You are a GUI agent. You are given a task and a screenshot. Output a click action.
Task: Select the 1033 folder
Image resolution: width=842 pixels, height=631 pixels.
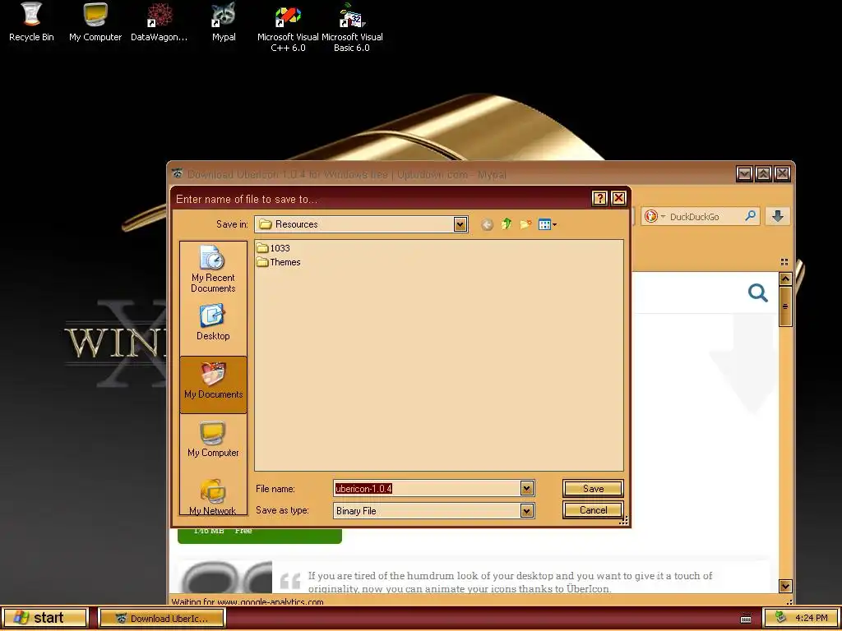pos(273,248)
